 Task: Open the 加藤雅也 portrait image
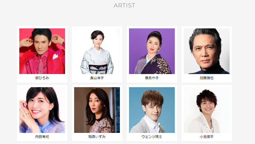click(x=207, y=51)
